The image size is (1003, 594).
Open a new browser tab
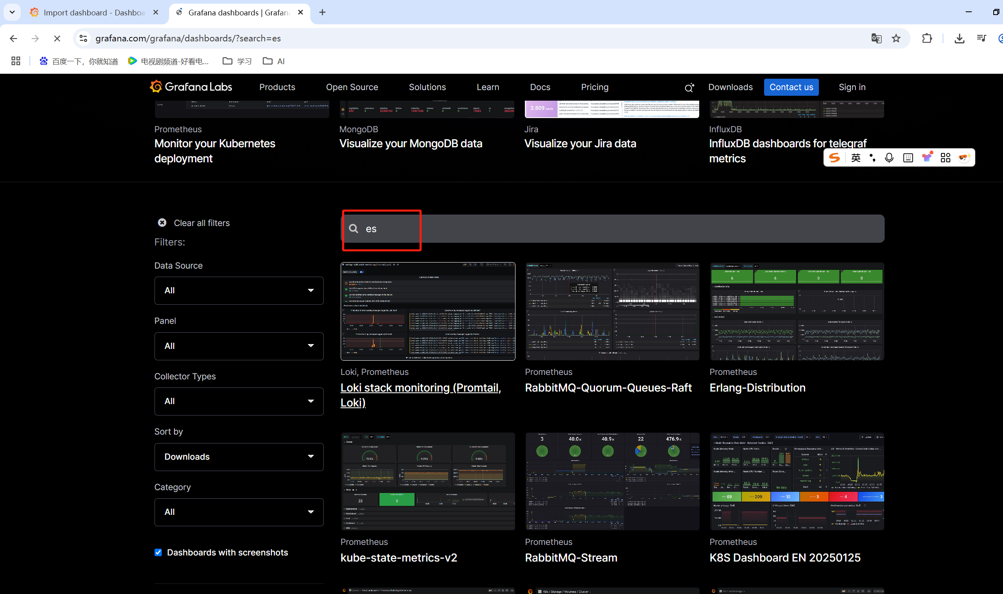[x=322, y=12]
